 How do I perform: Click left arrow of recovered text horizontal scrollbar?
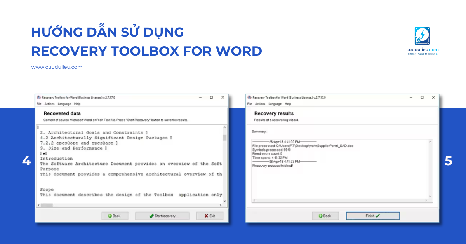[x=38, y=205]
